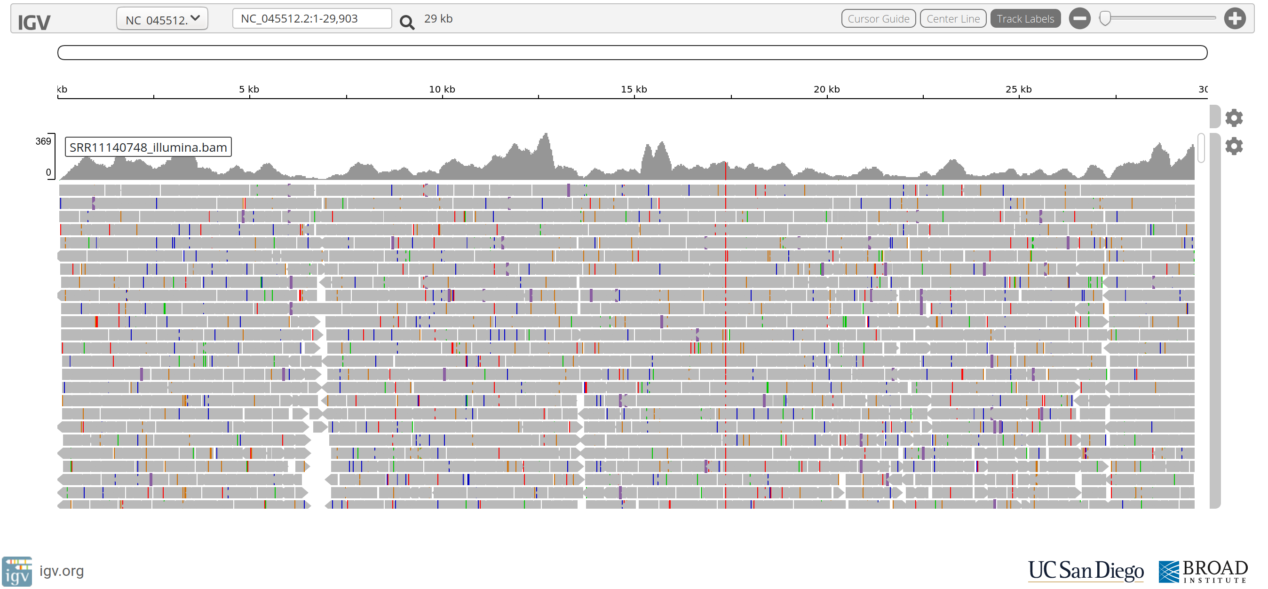The image size is (1268, 589).
Task: Click the red variant line in the coverage track
Action: pyautogui.click(x=725, y=171)
